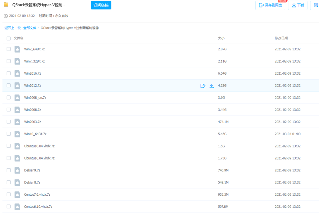The width and height of the screenshot is (319, 214).
Task: Click the 返回上一级 breadcrumb link
Action: tap(12, 28)
